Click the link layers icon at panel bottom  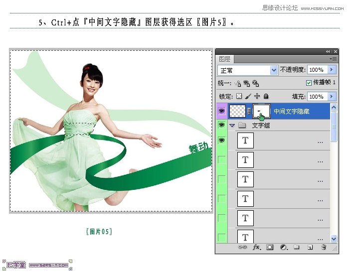tap(242, 247)
